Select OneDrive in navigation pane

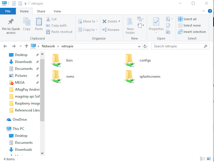click(x=17, y=120)
